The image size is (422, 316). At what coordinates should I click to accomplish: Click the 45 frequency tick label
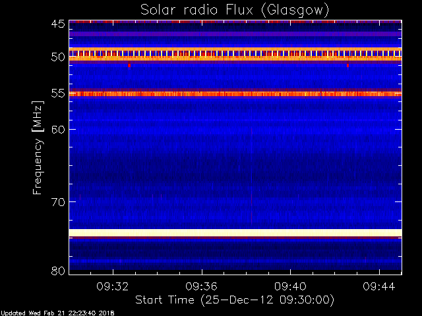58,24
